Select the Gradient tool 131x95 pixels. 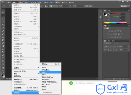3,46
